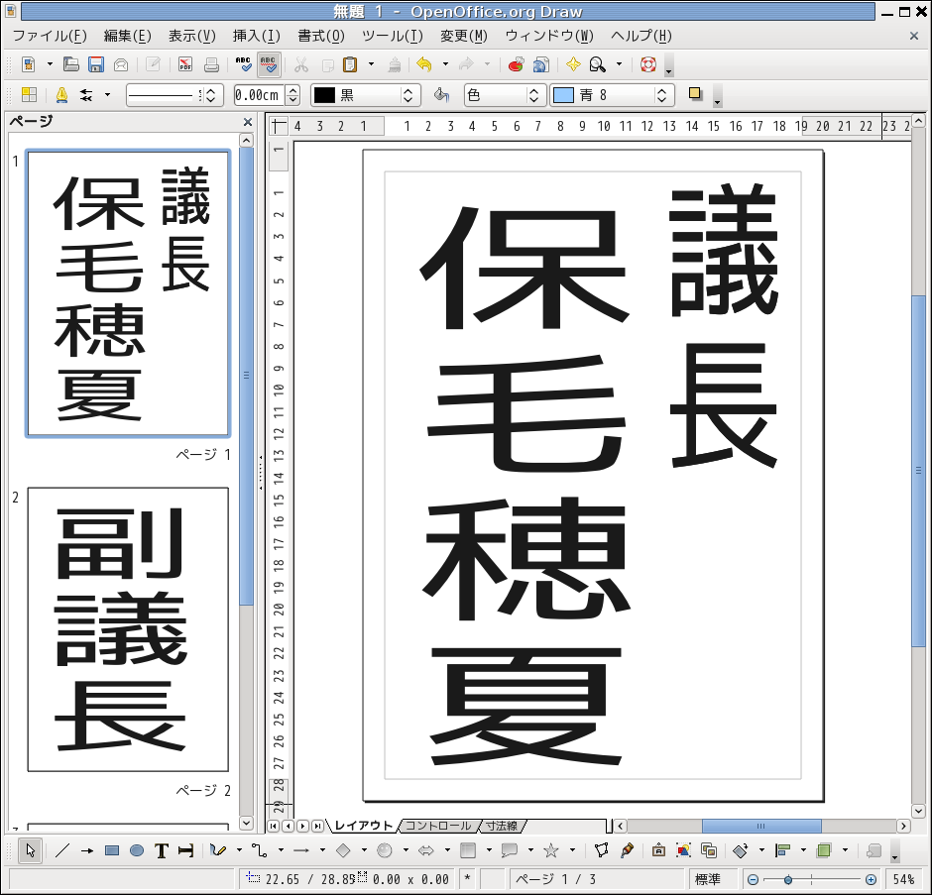Open the Help lifebuoy icon
This screenshot has height=895, width=932.
point(648,65)
